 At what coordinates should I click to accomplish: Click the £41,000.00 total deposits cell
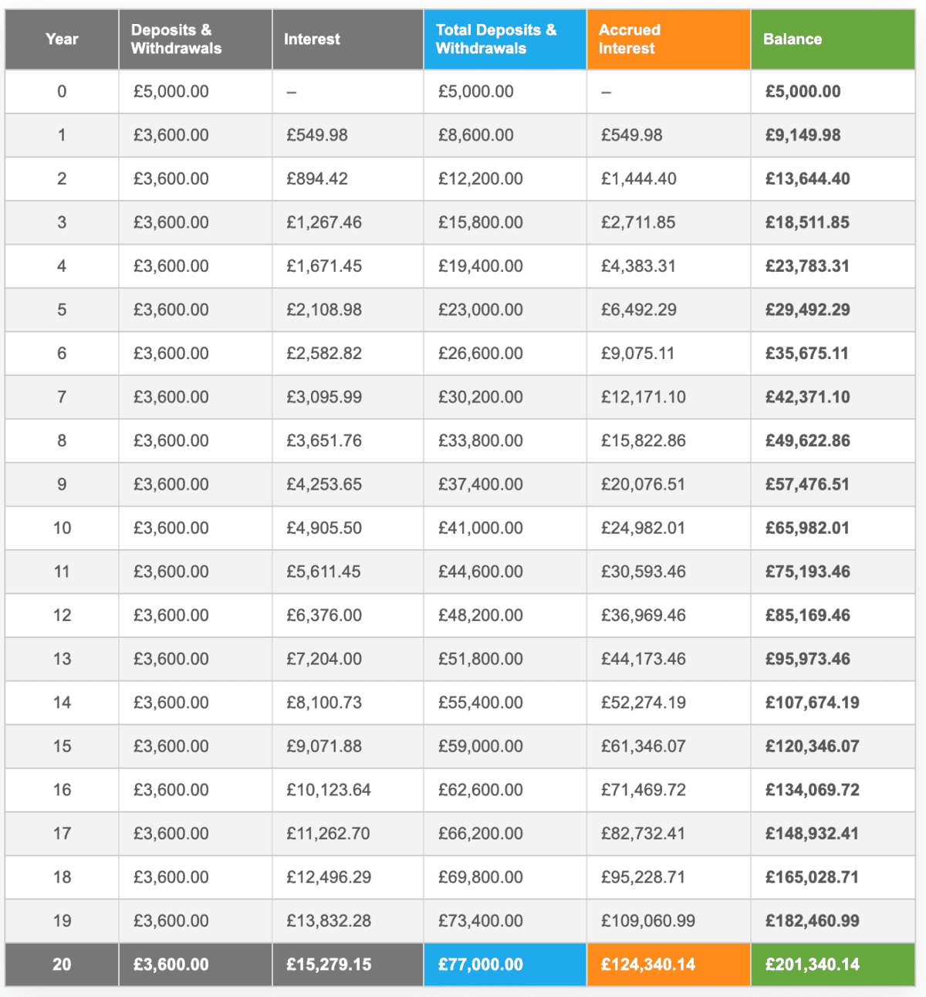(480, 528)
